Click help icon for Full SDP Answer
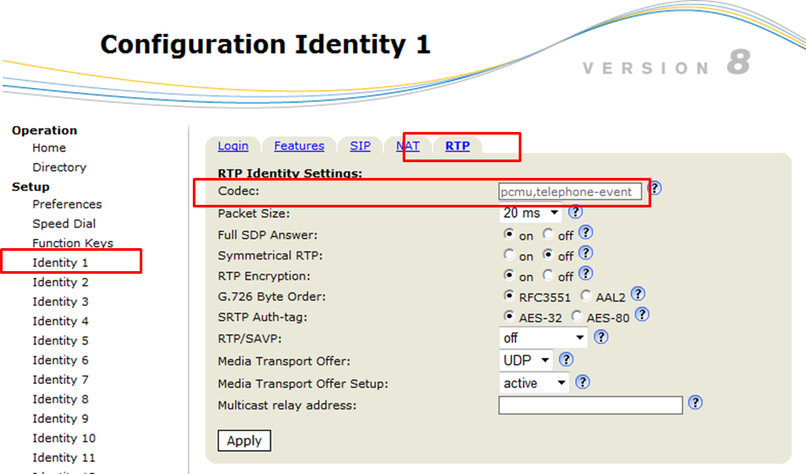806x474 pixels. (586, 232)
